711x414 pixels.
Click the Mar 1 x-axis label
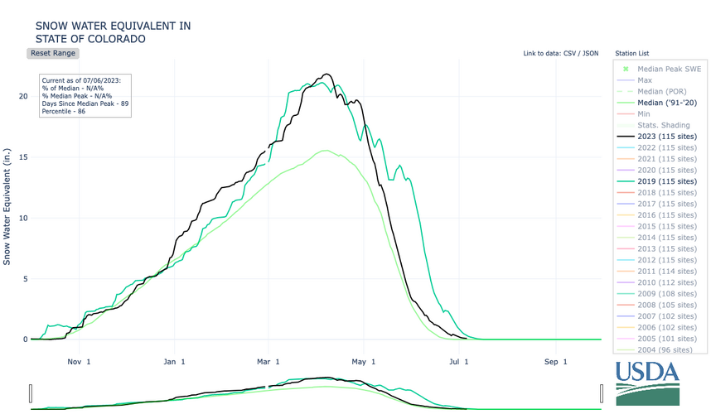tap(268, 362)
